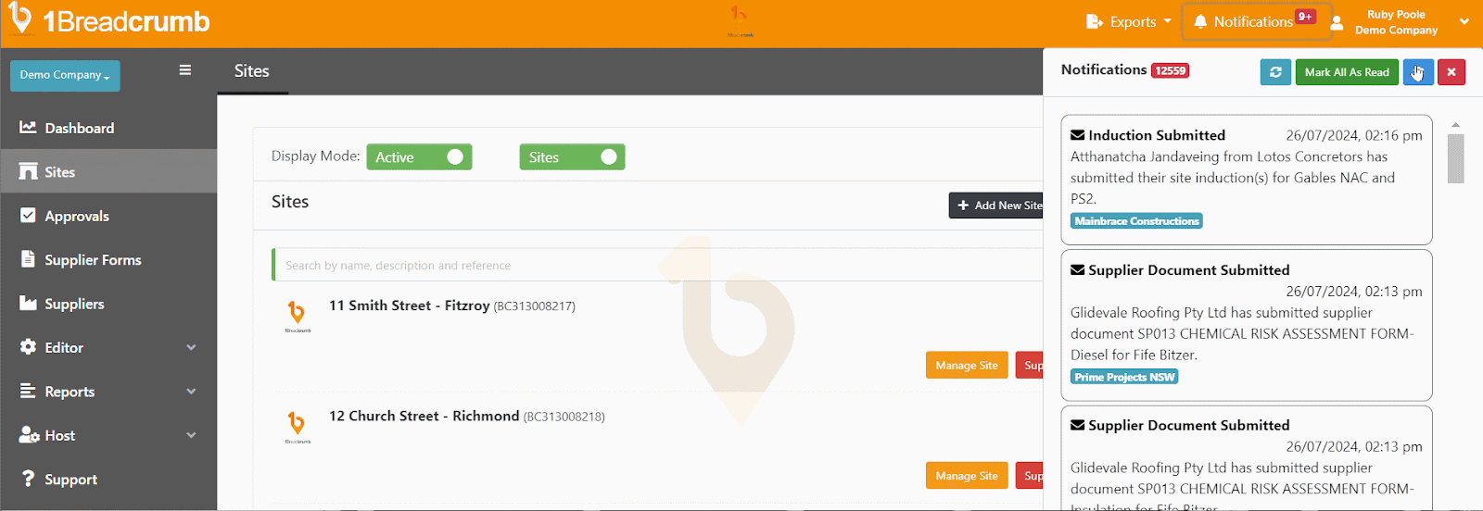Click the Prime Projects NSW tag
1483x511 pixels.
pos(1124,377)
